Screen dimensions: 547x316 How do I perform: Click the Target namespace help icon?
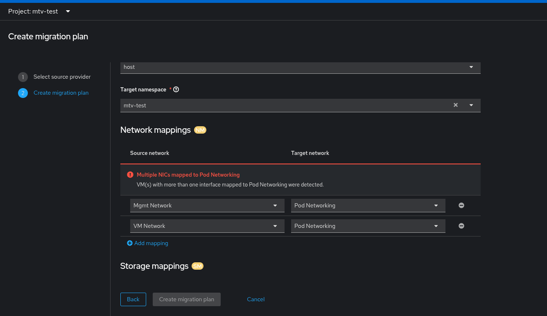coord(176,89)
